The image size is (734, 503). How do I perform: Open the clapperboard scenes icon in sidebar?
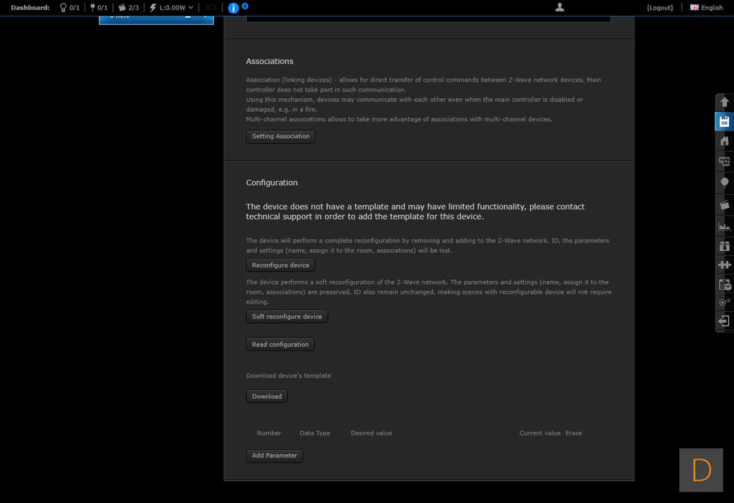click(724, 204)
